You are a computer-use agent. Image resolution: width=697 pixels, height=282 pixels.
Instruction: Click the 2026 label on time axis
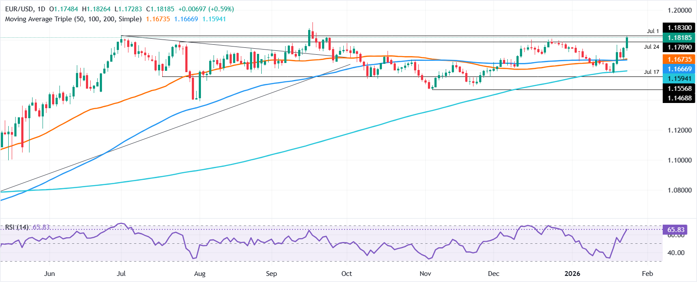pos(572,274)
